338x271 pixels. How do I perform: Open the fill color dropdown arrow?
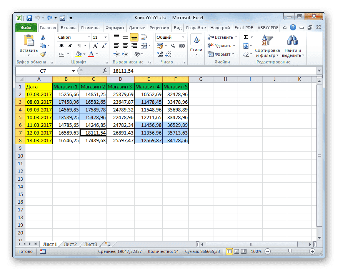click(84, 54)
